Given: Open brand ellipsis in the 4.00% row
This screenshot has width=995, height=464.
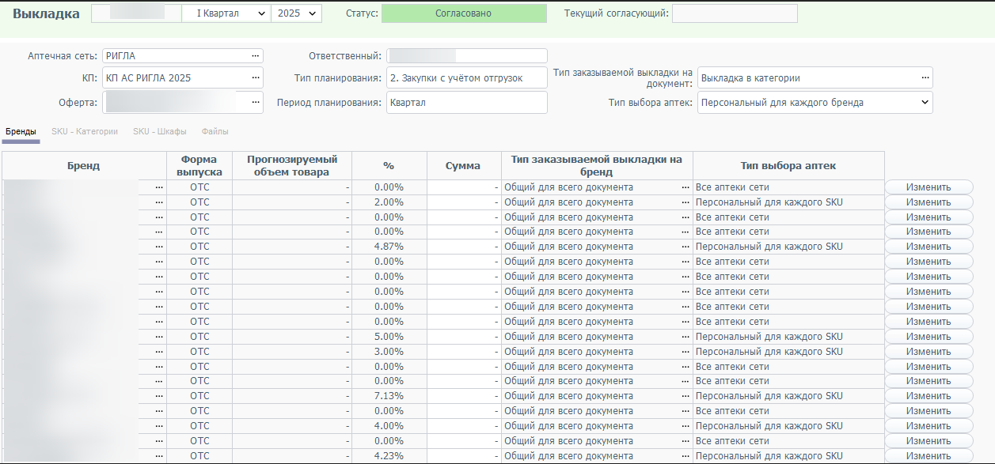Looking at the screenshot, I should pyautogui.click(x=159, y=426).
